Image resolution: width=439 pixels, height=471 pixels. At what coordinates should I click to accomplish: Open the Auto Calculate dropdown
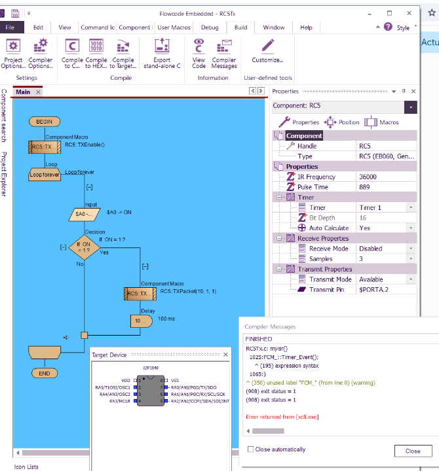click(x=411, y=228)
